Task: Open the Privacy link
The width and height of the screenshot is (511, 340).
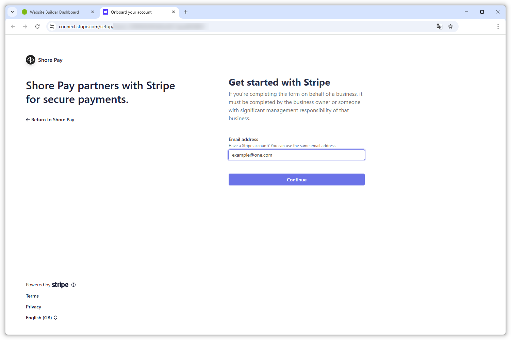Action: point(33,307)
